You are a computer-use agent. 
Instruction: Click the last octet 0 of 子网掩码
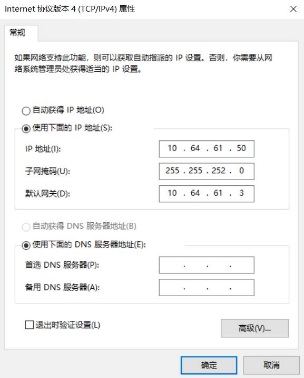pos(241,171)
